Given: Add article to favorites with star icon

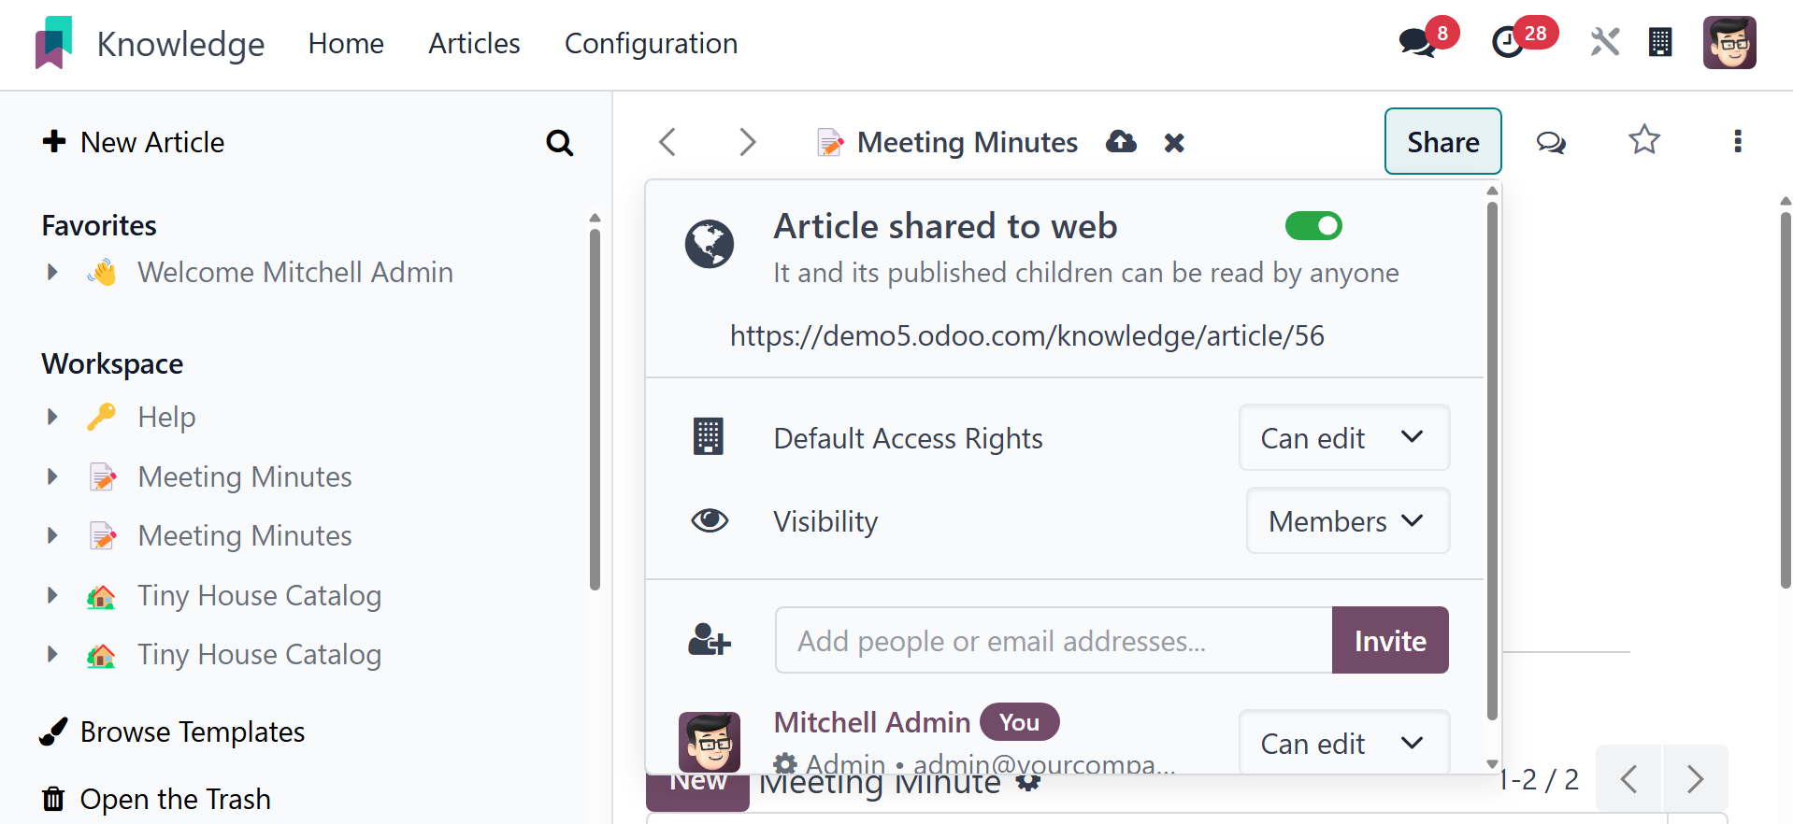Looking at the screenshot, I should 1643,141.
